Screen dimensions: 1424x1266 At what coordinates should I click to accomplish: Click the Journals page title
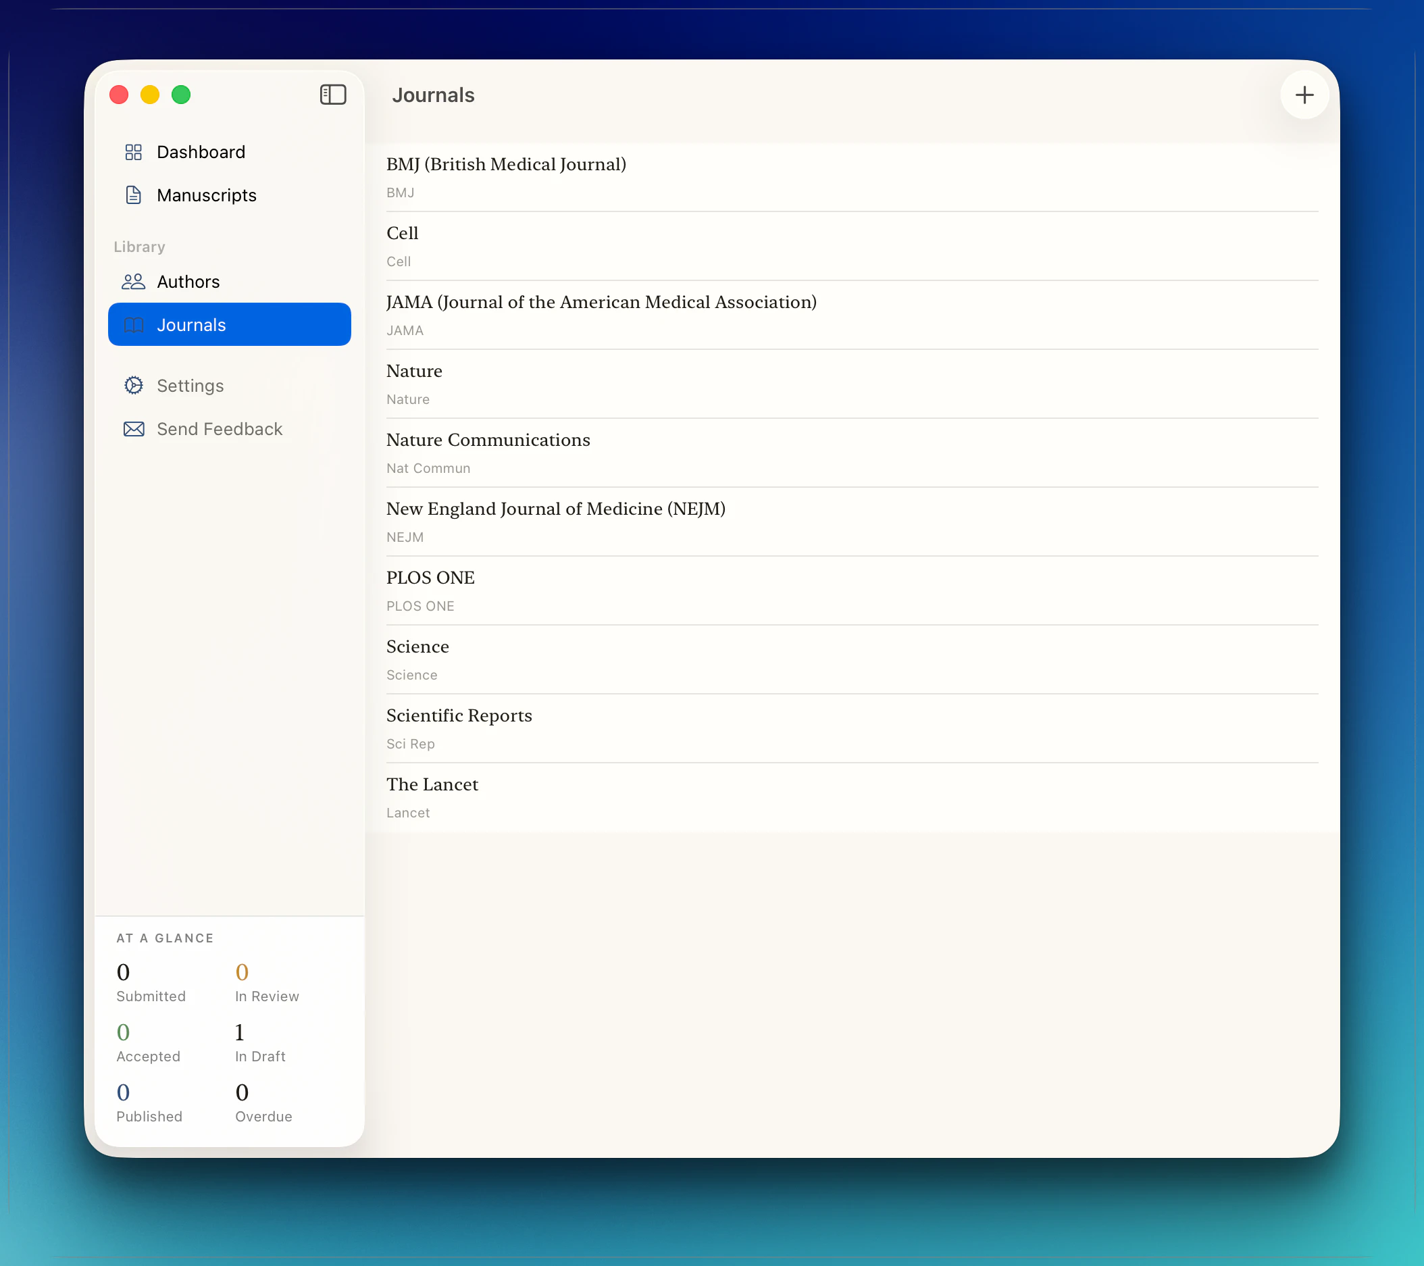[x=433, y=95]
